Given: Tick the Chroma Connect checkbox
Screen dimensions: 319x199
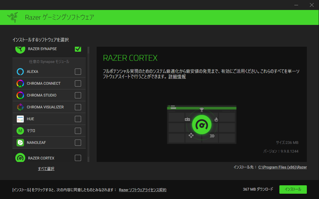Looking at the screenshot, I should [78, 83].
